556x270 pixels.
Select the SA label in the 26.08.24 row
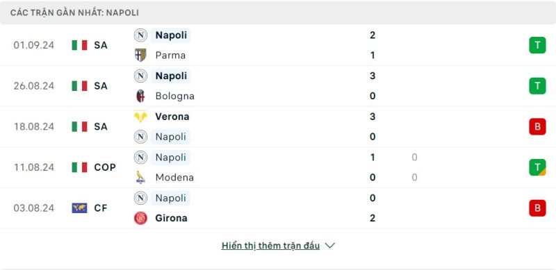pyautogui.click(x=101, y=86)
